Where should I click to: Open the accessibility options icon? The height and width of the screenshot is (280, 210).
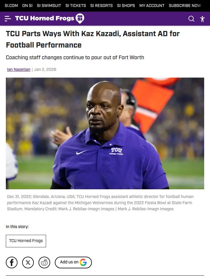202,19
